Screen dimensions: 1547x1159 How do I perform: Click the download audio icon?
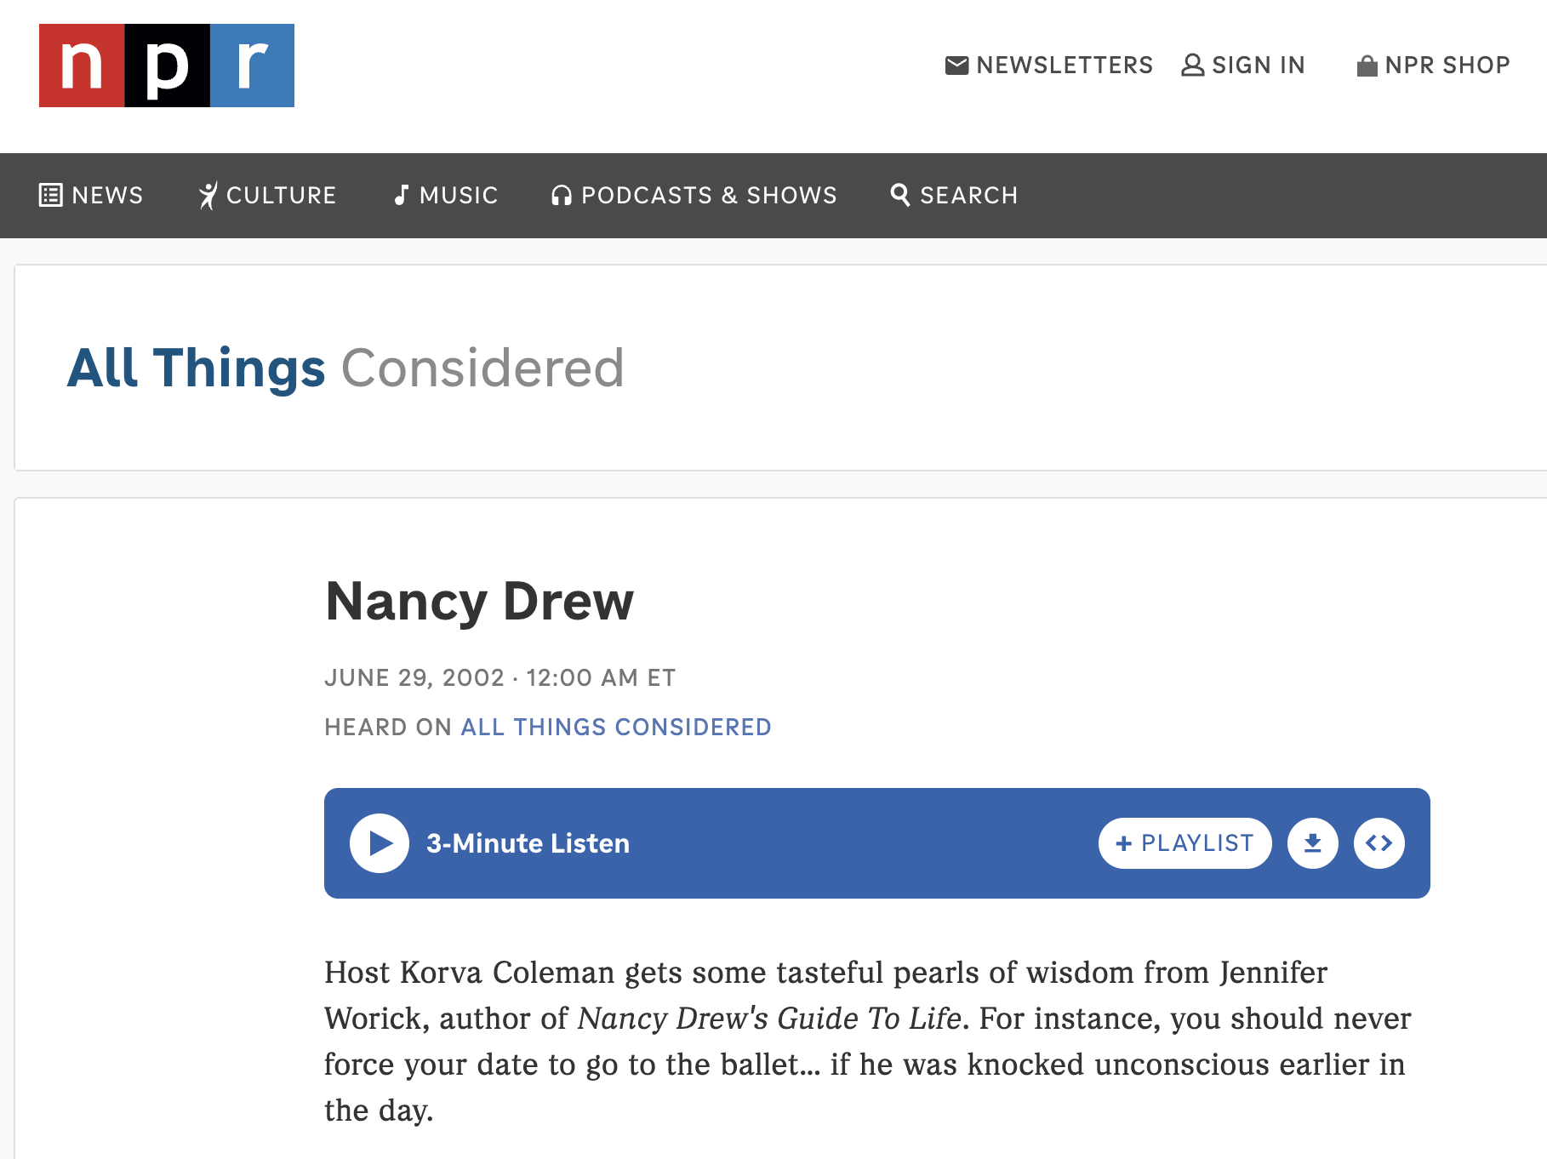click(x=1312, y=843)
